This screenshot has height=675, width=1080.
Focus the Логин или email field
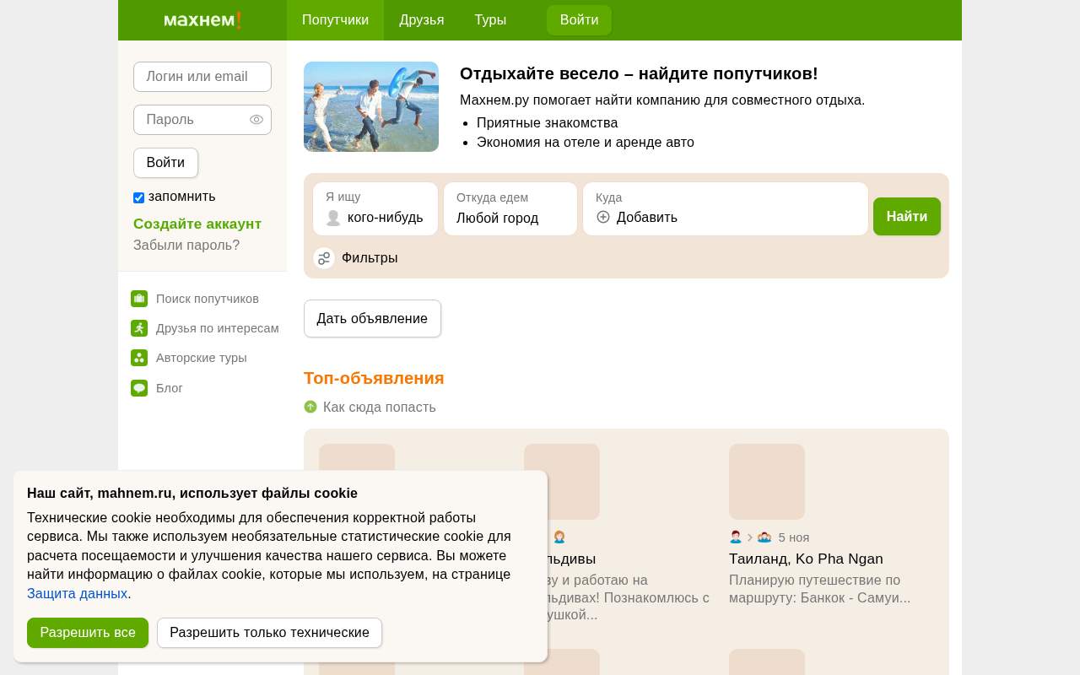[202, 77]
